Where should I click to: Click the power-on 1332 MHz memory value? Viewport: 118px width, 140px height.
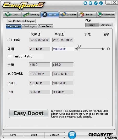coord(40,74)
